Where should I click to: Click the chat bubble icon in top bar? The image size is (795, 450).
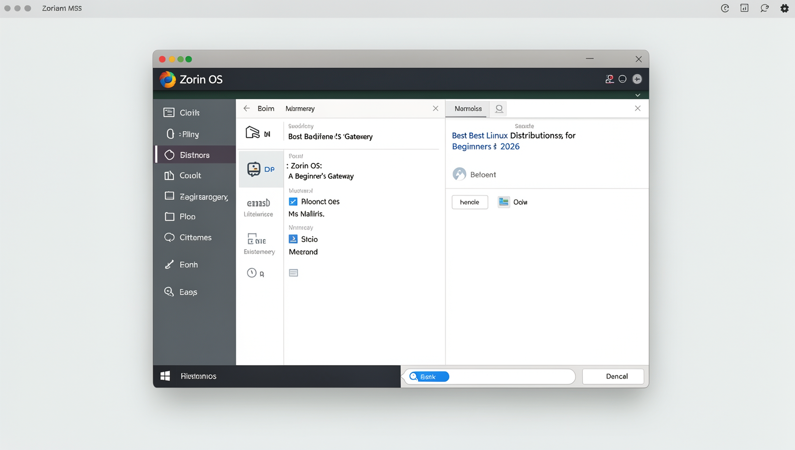(x=765, y=8)
